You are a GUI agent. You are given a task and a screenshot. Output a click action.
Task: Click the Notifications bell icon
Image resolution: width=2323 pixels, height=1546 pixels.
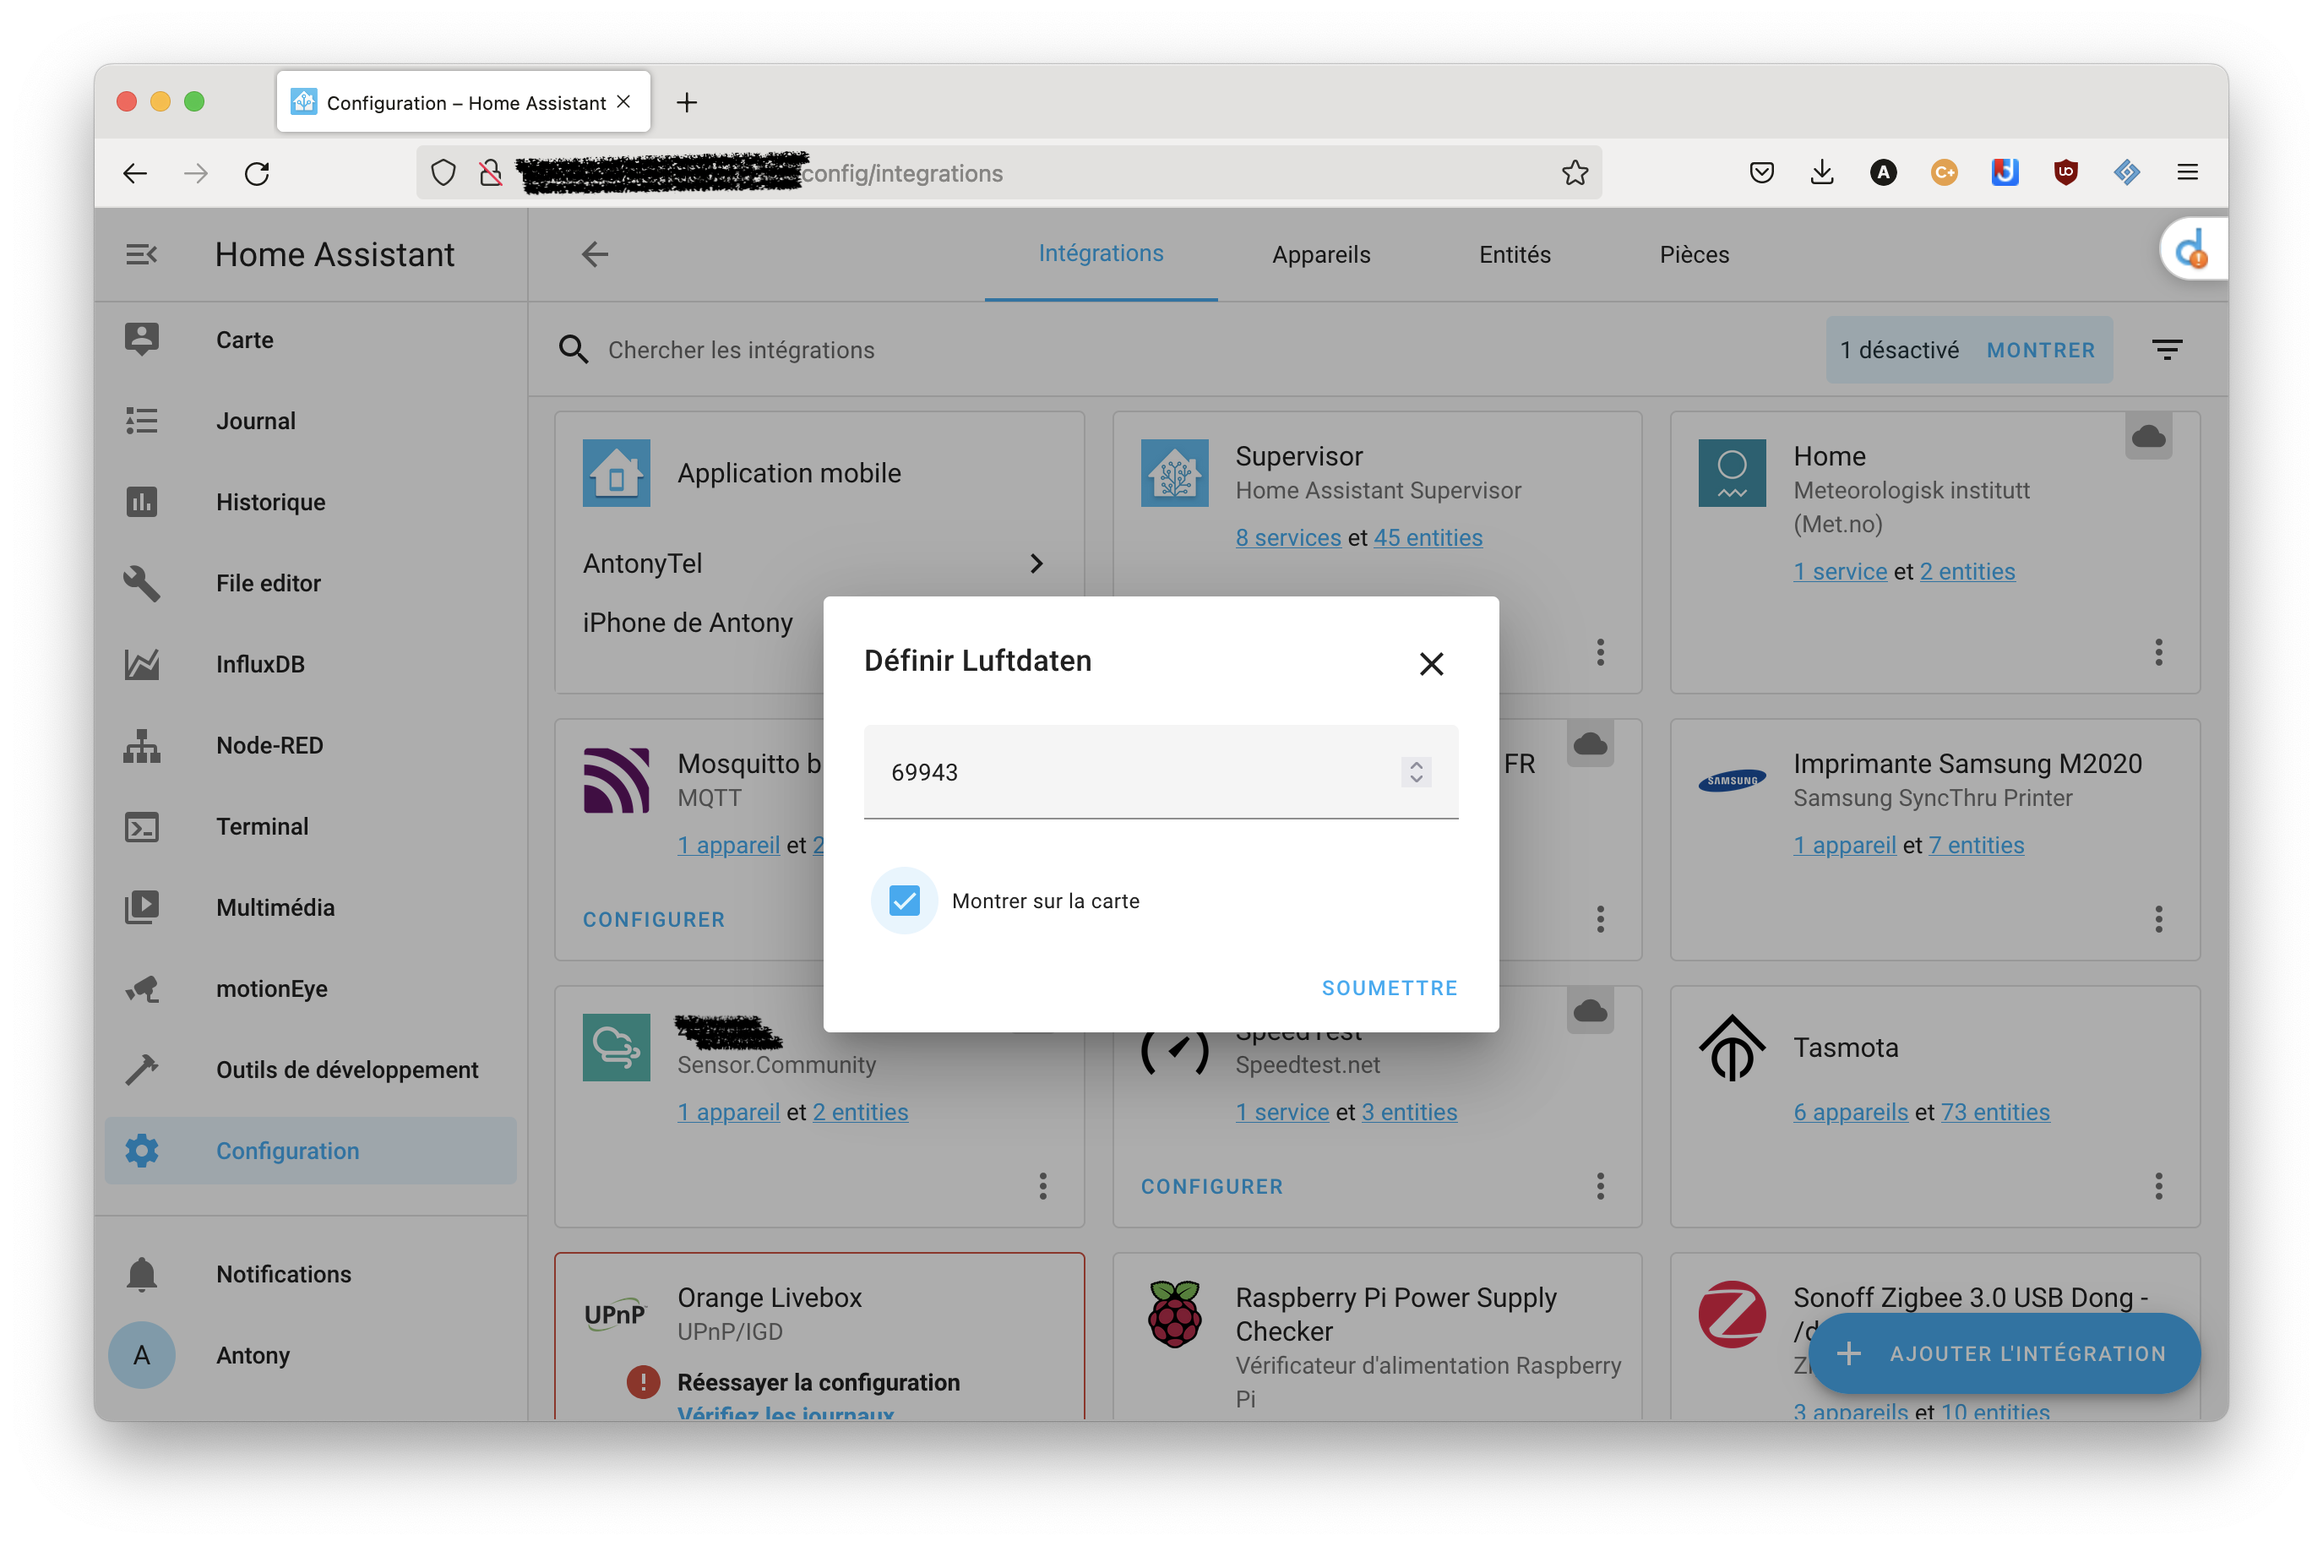pos(142,1274)
